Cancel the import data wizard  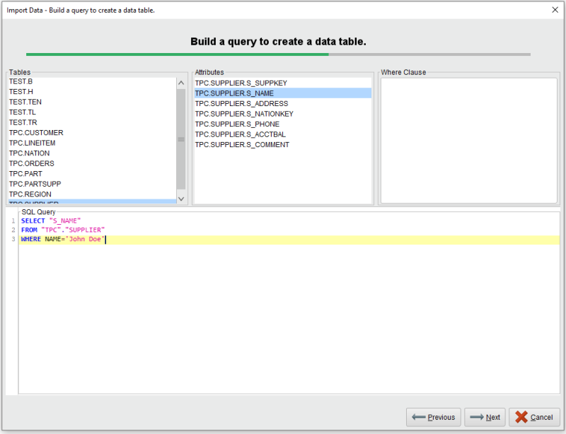(x=534, y=418)
